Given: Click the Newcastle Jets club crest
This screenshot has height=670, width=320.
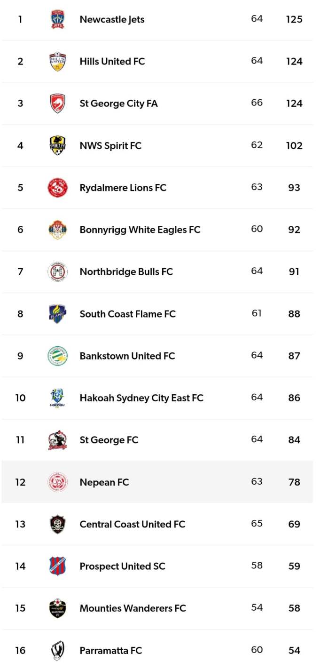Looking at the screenshot, I should click(58, 19).
